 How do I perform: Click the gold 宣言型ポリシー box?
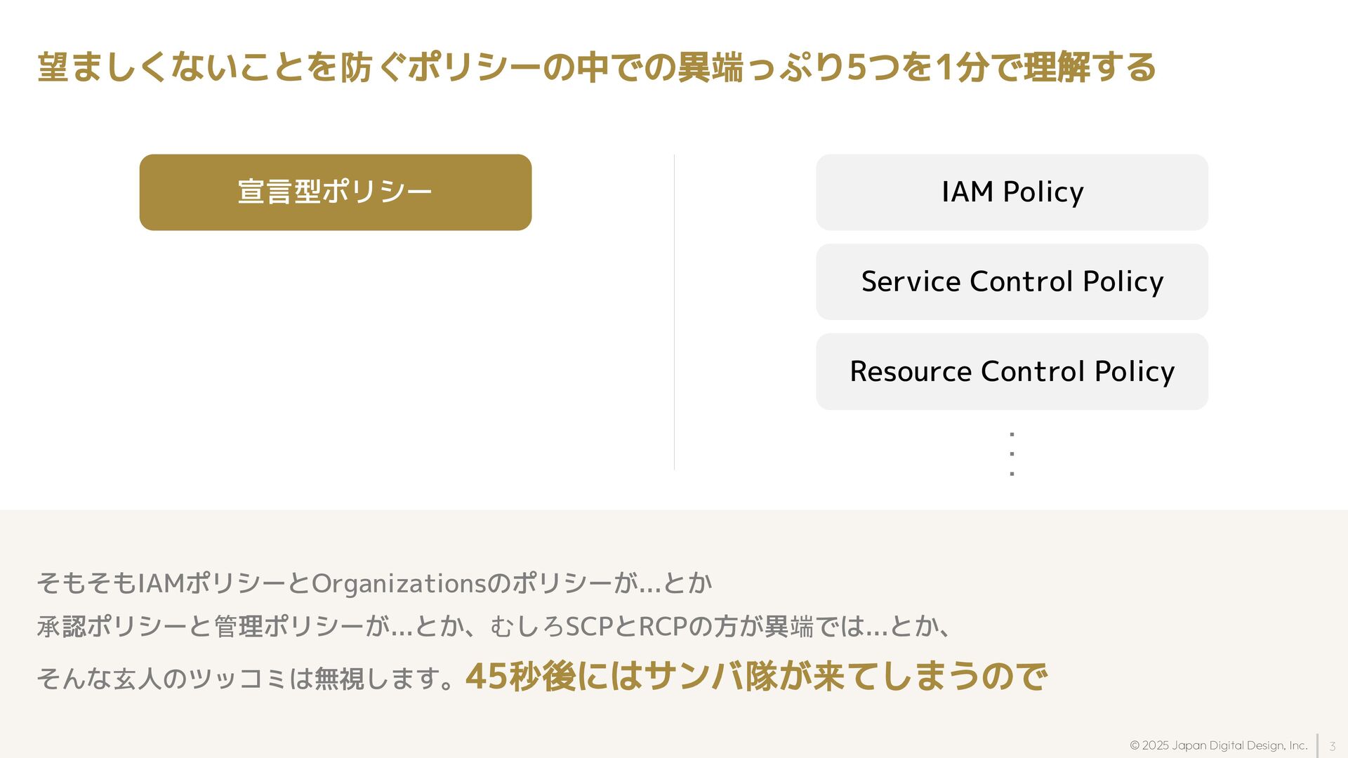(336, 192)
